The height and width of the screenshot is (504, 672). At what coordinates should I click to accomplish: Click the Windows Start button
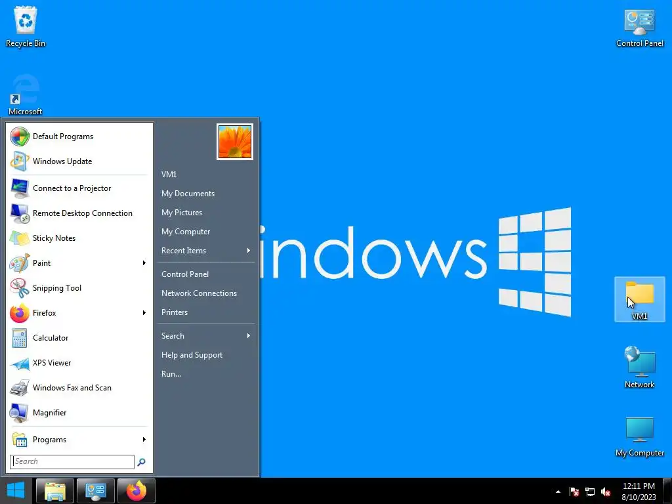pyautogui.click(x=16, y=491)
